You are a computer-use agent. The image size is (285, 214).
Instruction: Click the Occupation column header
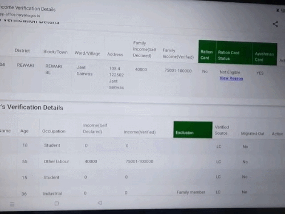tap(54, 131)
